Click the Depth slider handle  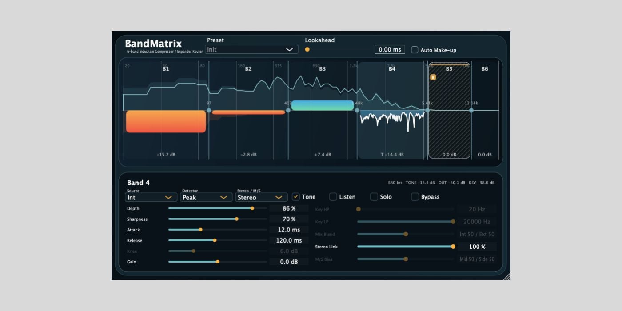point(252,208)
